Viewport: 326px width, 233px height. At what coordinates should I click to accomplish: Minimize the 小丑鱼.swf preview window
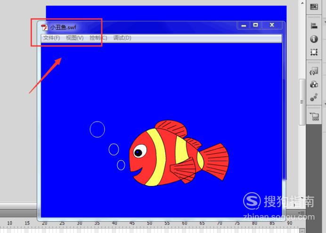tap(244, 25)
